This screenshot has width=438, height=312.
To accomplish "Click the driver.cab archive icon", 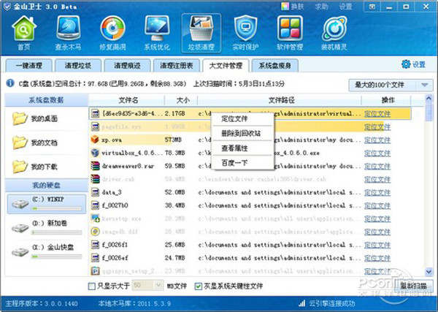I will point(95,179).
